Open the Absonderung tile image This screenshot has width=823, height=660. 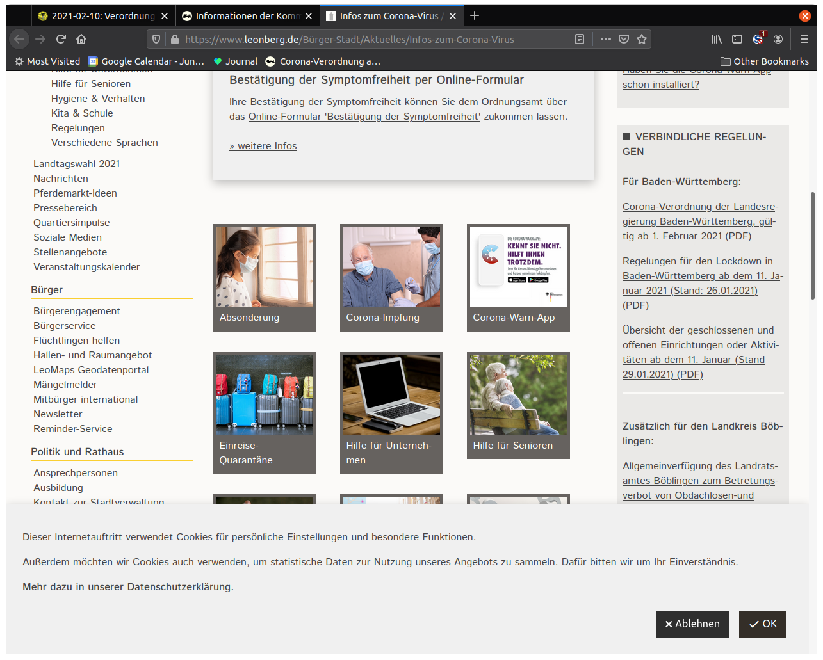(265, 267)
